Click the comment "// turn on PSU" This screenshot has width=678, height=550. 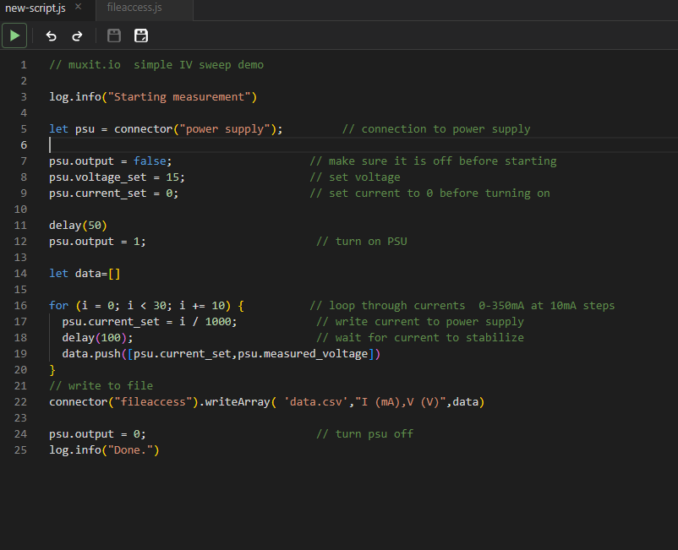pos(362,242)
